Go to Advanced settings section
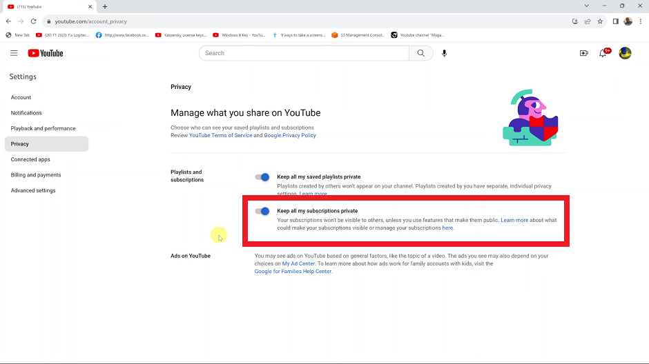 [x=33, y=190]
